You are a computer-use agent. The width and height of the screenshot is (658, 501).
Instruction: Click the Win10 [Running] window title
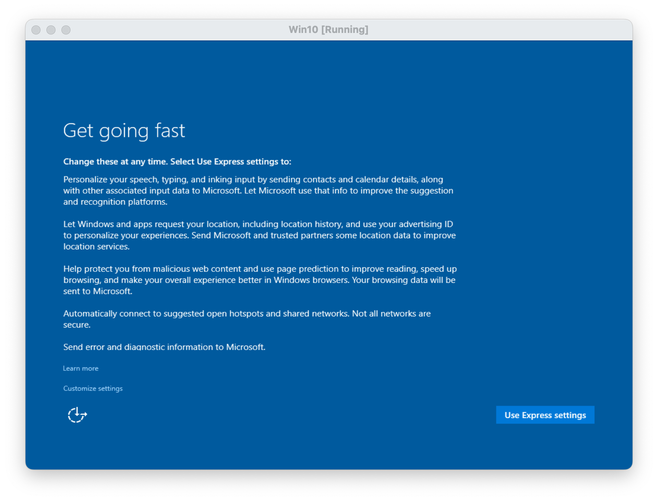[328, 30]
